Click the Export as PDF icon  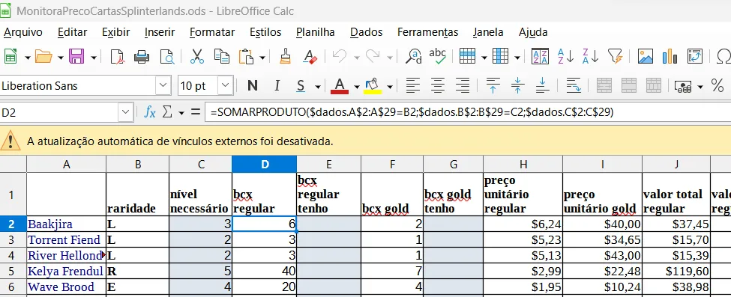coord(117,56)
